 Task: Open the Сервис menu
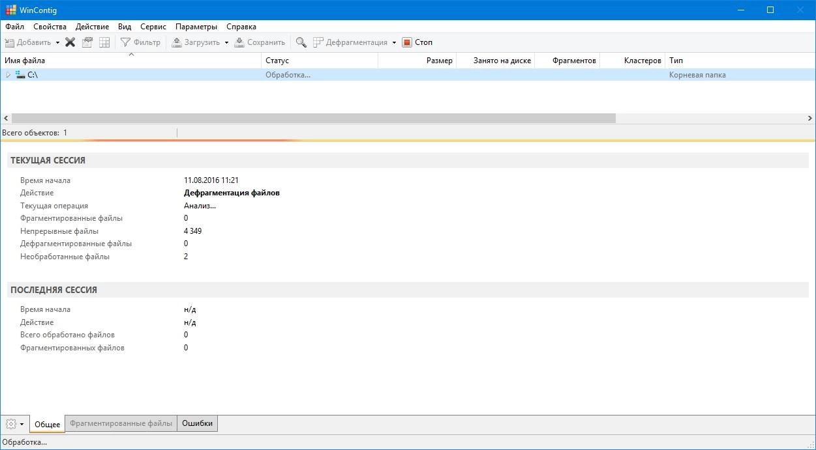click(153, 27)
